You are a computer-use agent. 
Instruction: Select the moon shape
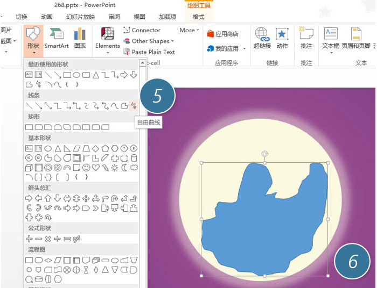(x=124, y=168)
